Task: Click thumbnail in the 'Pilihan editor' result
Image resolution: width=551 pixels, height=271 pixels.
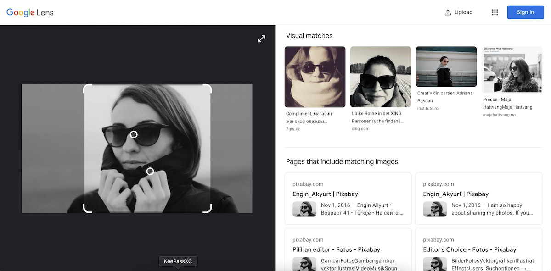Action: point(304,264)
